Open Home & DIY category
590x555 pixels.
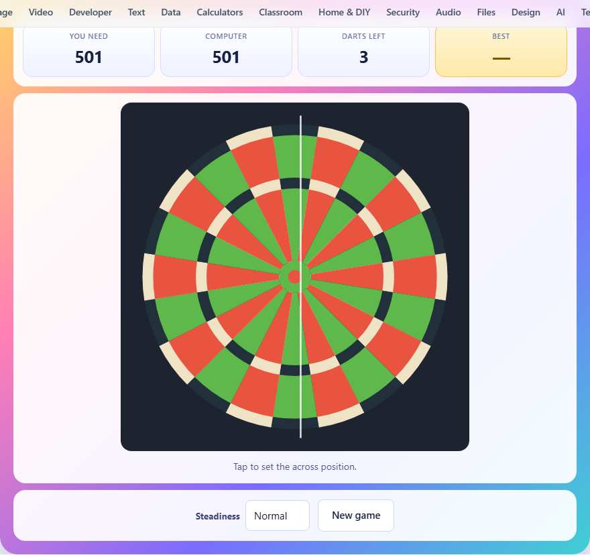coord(345,13)
